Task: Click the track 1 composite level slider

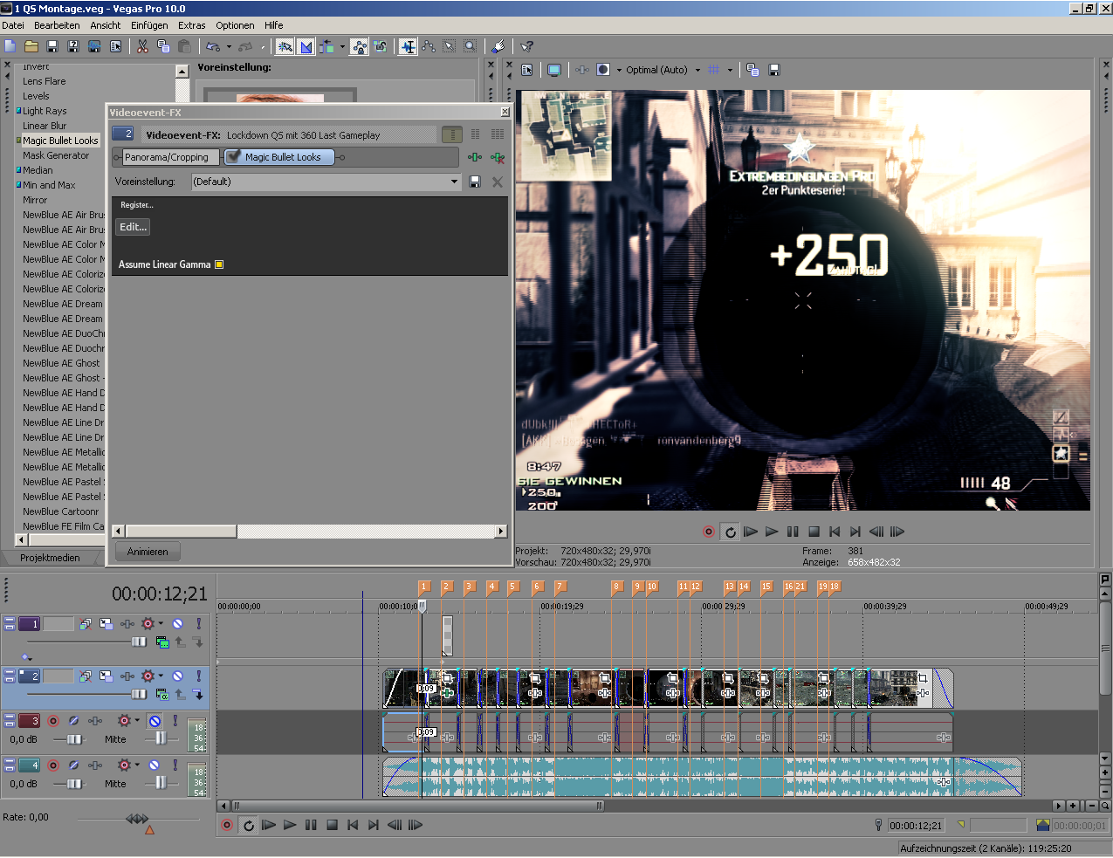Action: (x=139, y=642)
